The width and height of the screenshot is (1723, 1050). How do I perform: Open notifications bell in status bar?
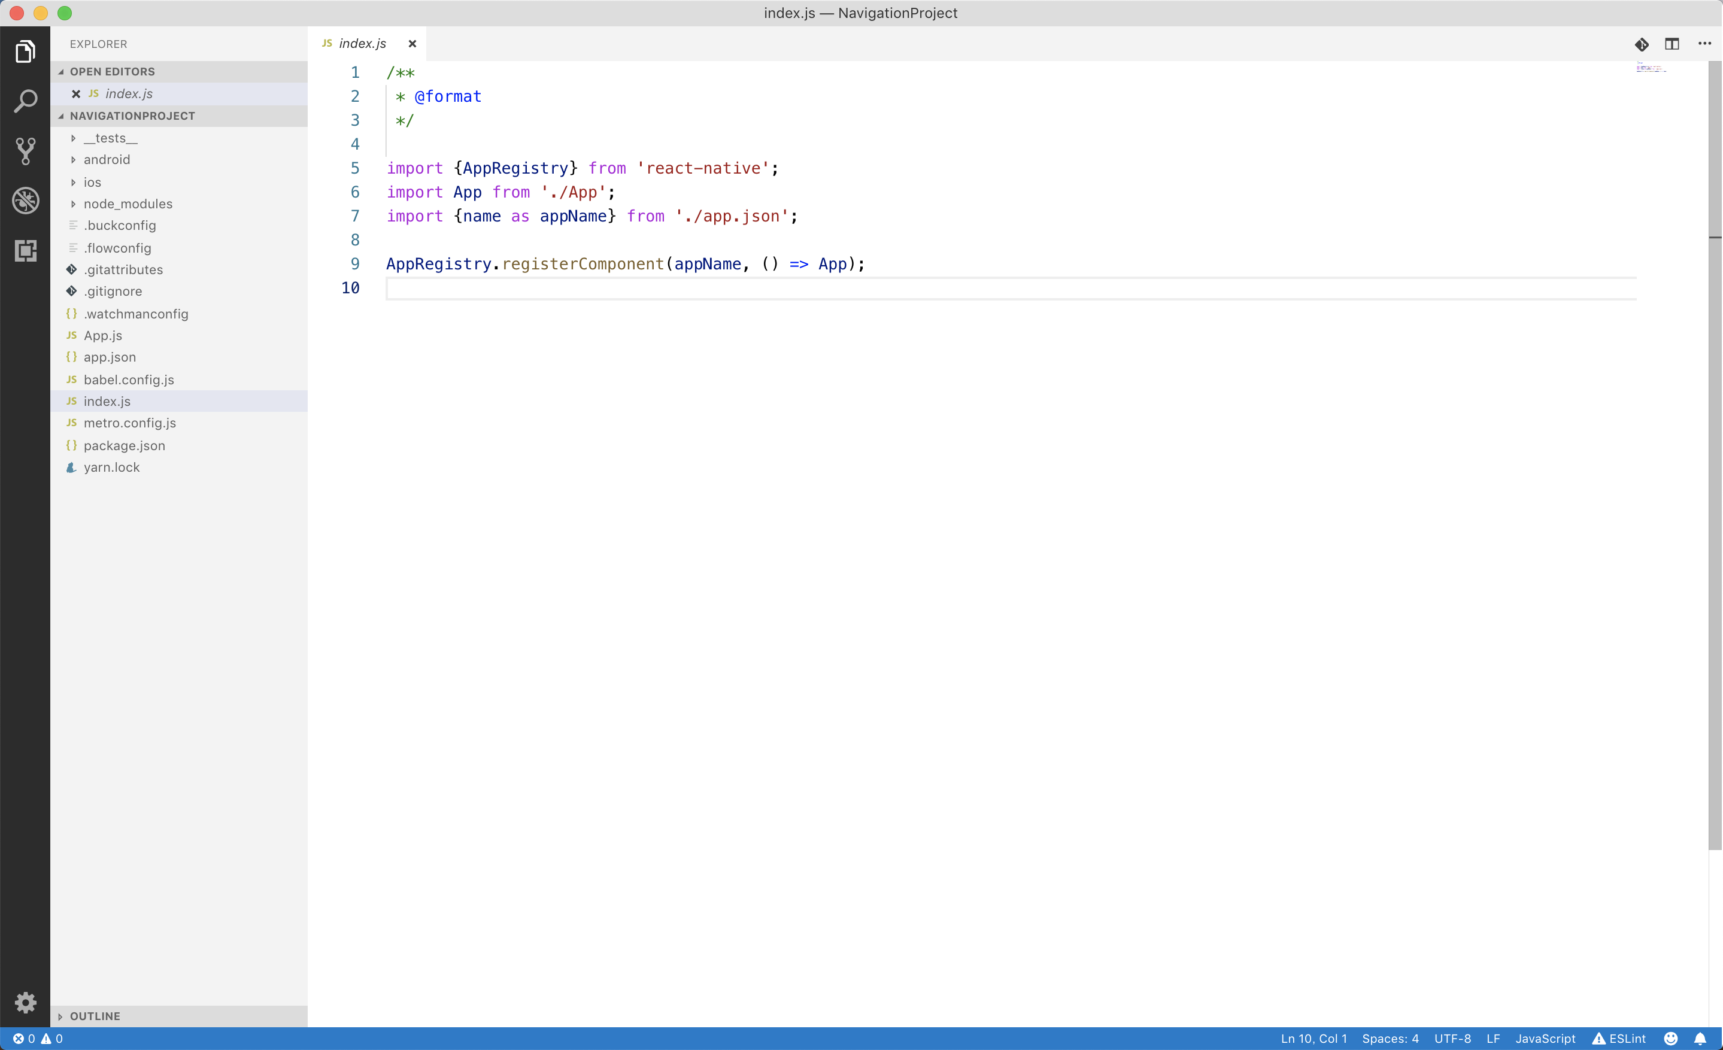click(x=1700, y=1038)
